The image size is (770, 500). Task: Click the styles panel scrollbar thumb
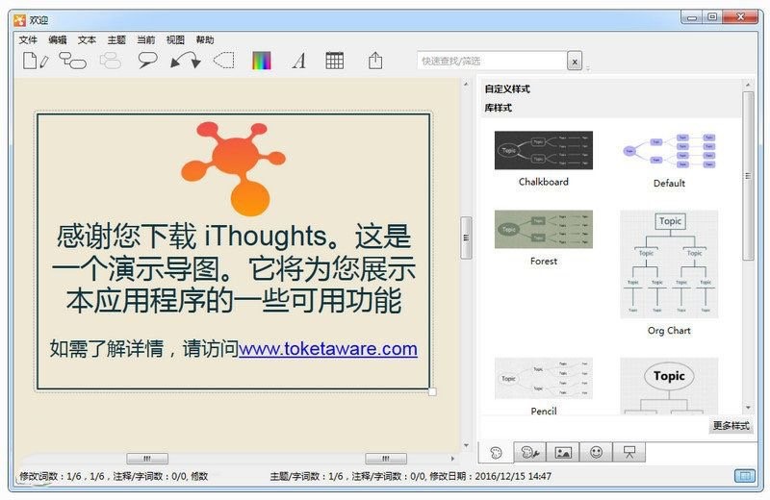pyautogui.click(x=748, y=176)
